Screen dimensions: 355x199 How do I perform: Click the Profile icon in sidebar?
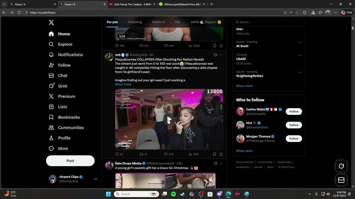51,138
